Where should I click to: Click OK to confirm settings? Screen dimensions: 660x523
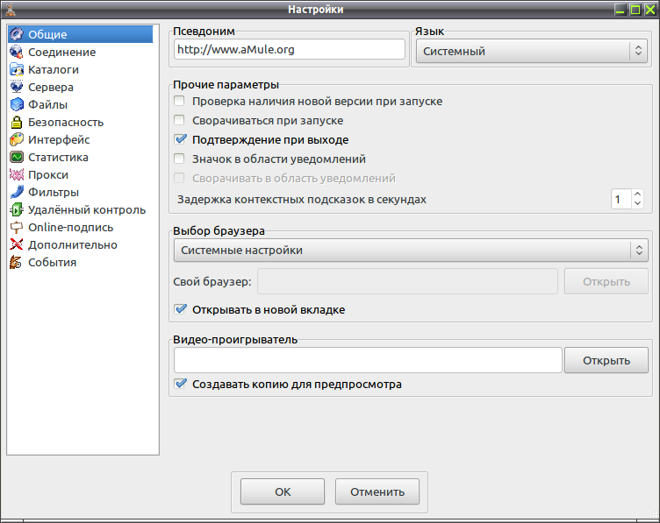pyautogui.click(x=283, y=491)
